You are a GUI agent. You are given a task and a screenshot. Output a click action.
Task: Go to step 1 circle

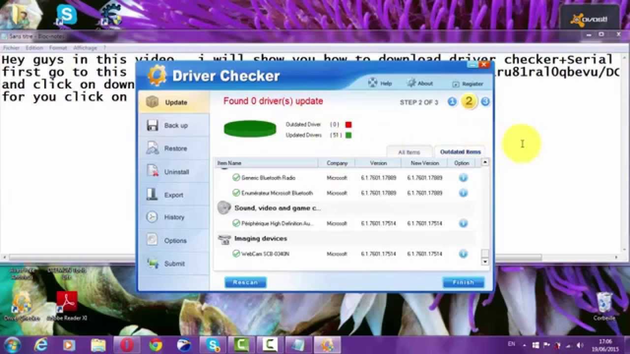point(452,102)
